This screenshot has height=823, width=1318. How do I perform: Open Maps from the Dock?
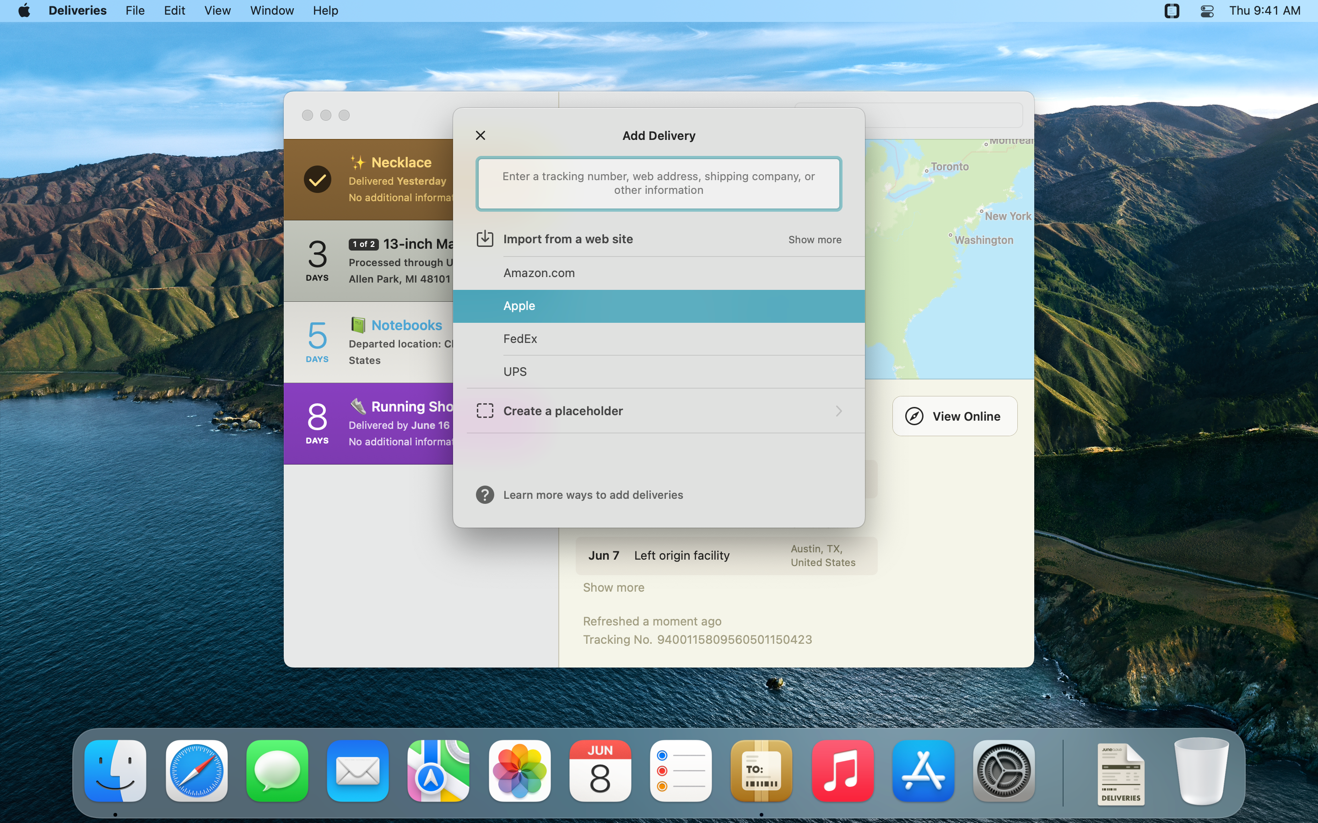pos(438,771)
